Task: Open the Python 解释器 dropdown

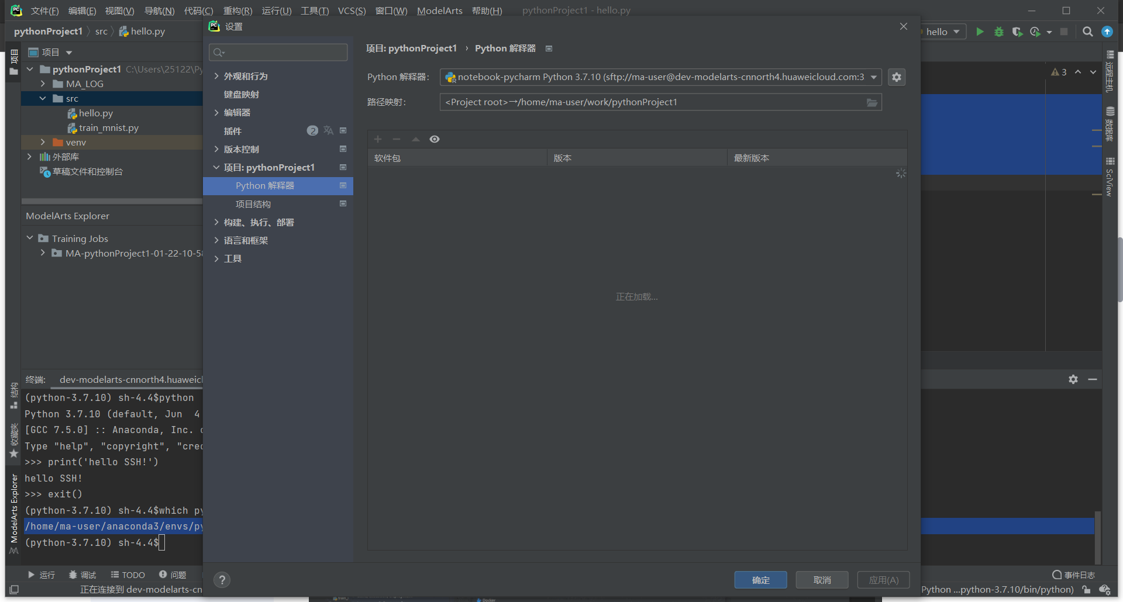Action: [x=874, y=77]
